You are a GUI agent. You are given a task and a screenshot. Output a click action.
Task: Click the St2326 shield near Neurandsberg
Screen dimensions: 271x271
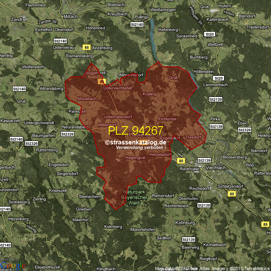click(x=67, y=134)
